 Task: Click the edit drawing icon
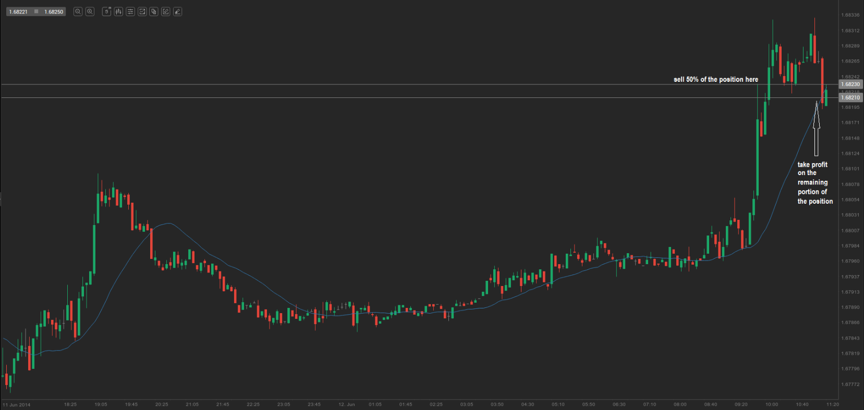(166, 11)
